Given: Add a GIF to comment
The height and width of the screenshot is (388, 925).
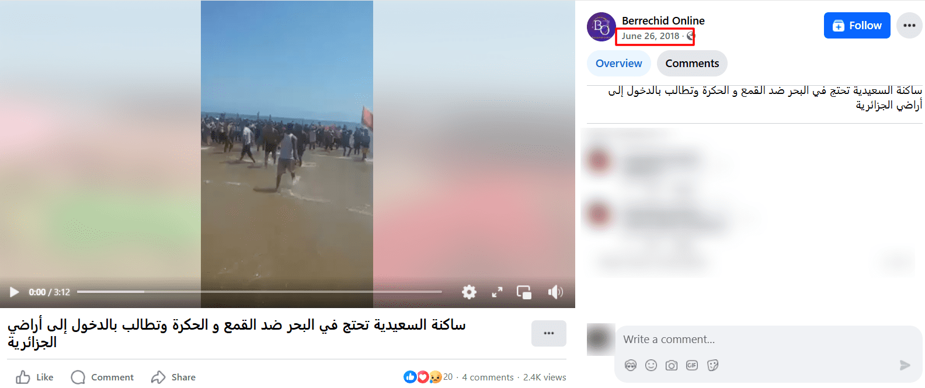Looking at the screenshot, I should click(x=692, y=365).
